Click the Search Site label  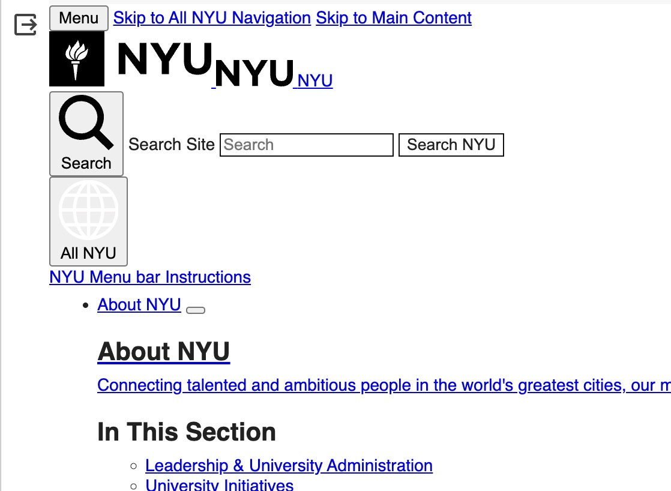click(x=172, y=145)
